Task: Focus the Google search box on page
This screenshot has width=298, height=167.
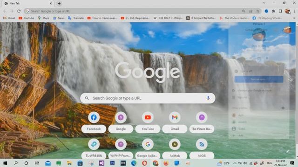Action: 148,98
